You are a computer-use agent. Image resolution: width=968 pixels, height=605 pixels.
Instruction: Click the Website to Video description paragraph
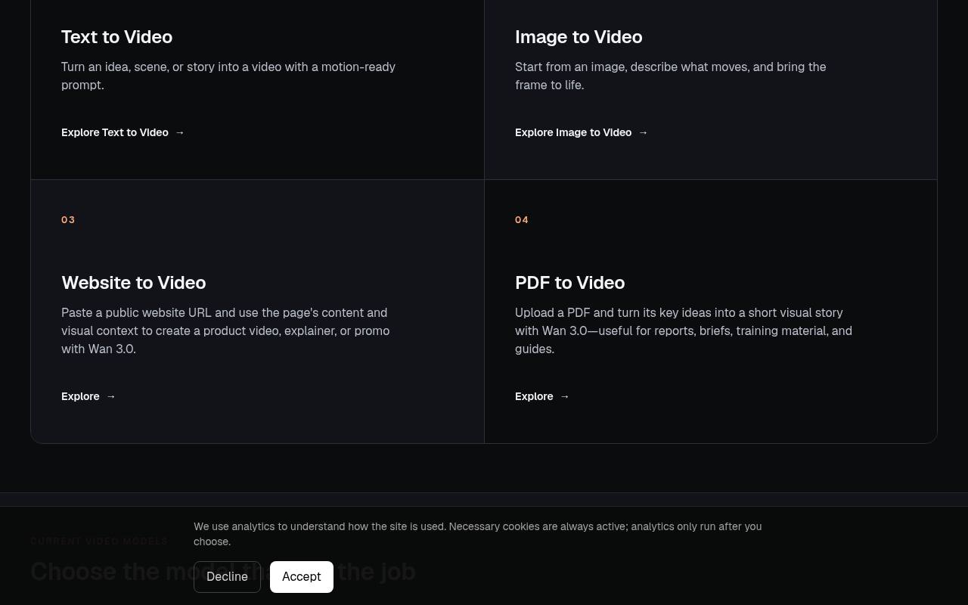(x=225, y=330)
